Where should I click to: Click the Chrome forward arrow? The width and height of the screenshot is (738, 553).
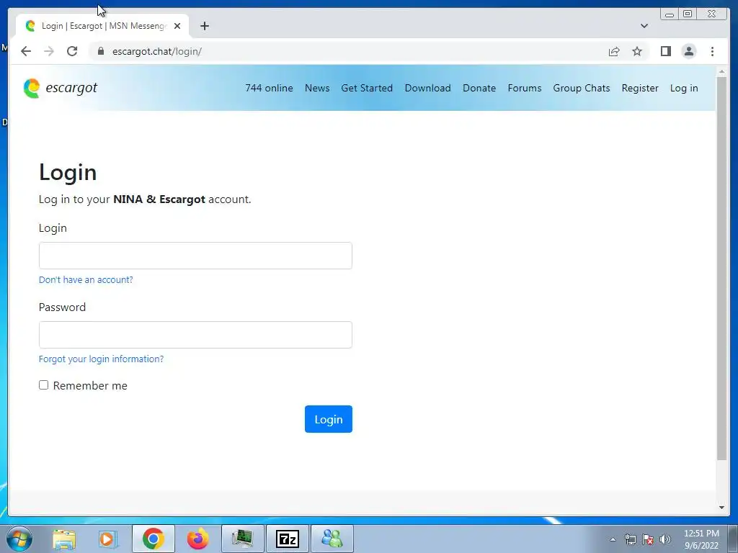(x=49, y=51)
